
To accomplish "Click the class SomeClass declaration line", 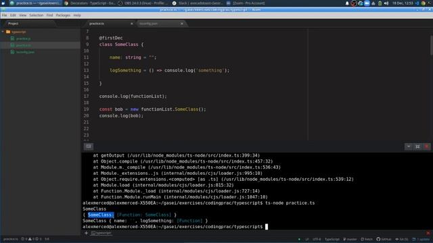I will (122, 45).
